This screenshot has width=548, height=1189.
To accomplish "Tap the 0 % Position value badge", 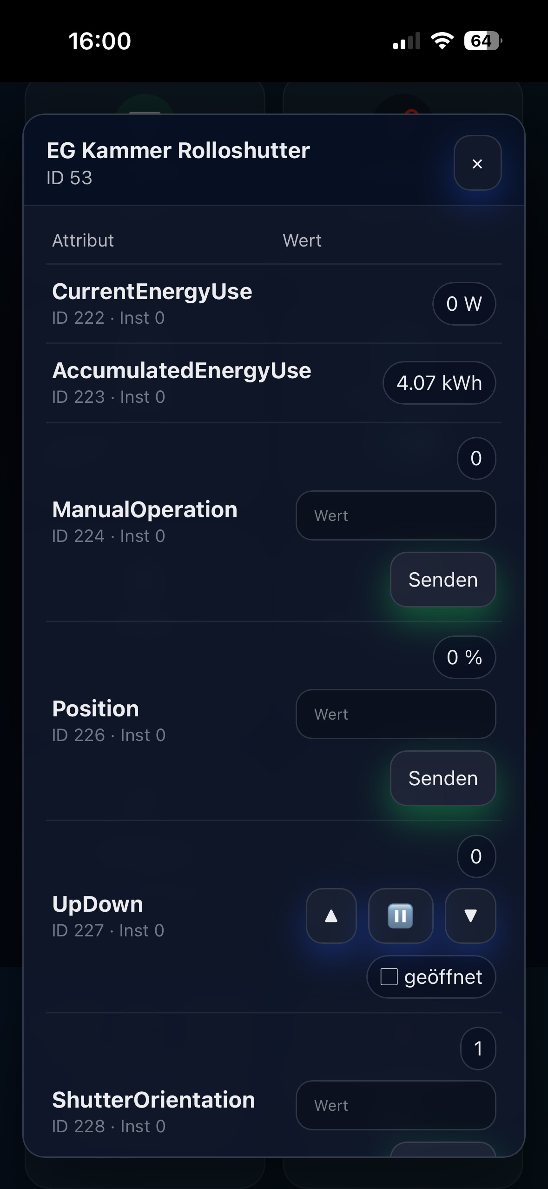I will click(x=464, y=657).
